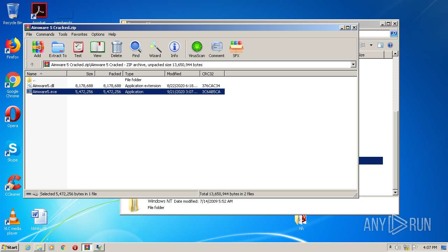Open the Wizard wand icon
This screenshot has width=448, height=252.
point(155,49)
